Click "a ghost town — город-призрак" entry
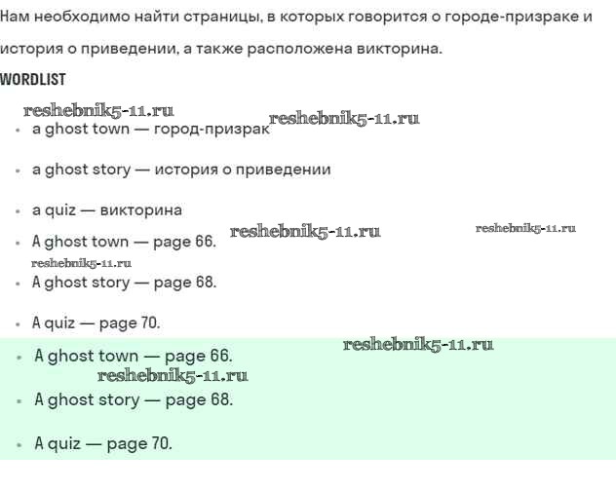 pos(151,130)
